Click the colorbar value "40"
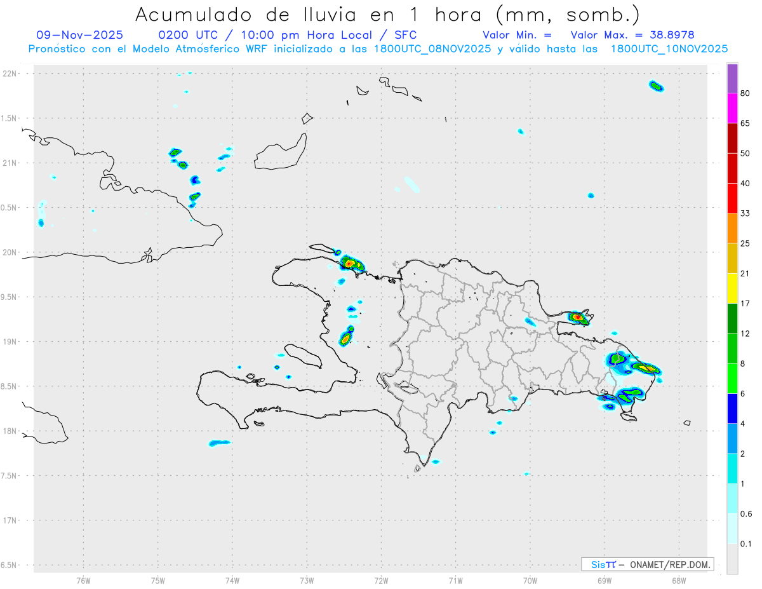Image resolution: width=762 pixels, height=589 pixels. 745,183
